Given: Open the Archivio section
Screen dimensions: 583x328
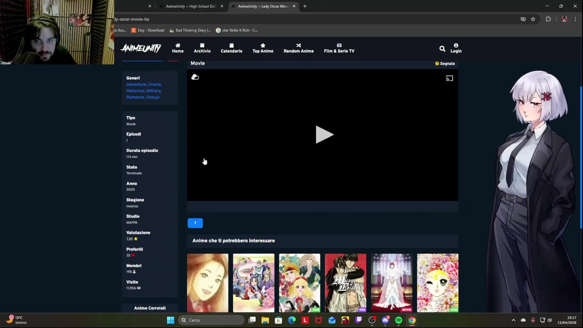Looking at the screenshot, I should click(x=202, y=48).
